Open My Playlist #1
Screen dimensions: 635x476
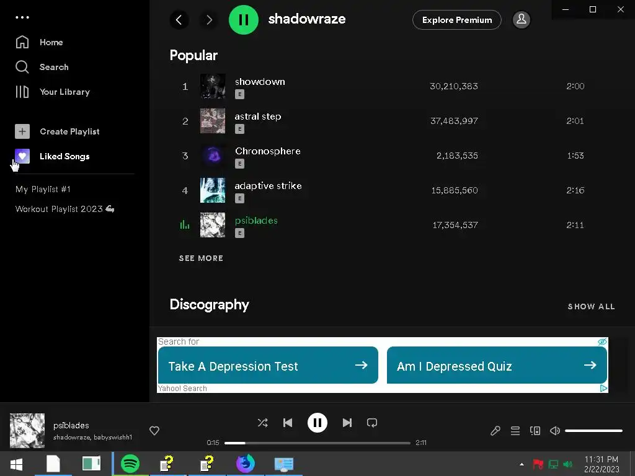coord(43,189)
